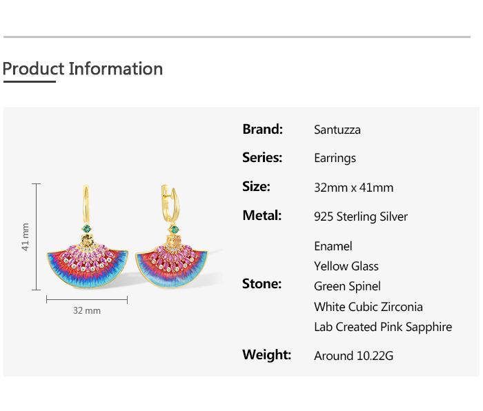Click the Earrings series value

[x=335, y=159]
